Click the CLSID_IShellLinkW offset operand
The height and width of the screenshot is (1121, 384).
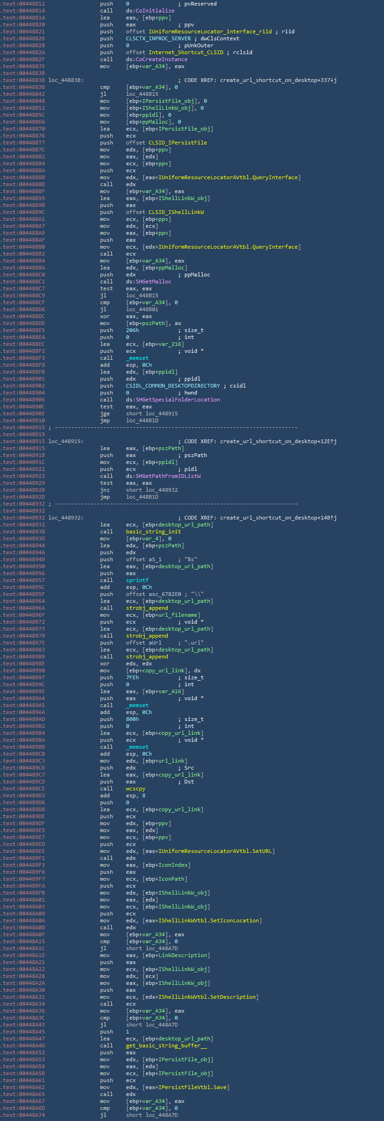point(176,212)
